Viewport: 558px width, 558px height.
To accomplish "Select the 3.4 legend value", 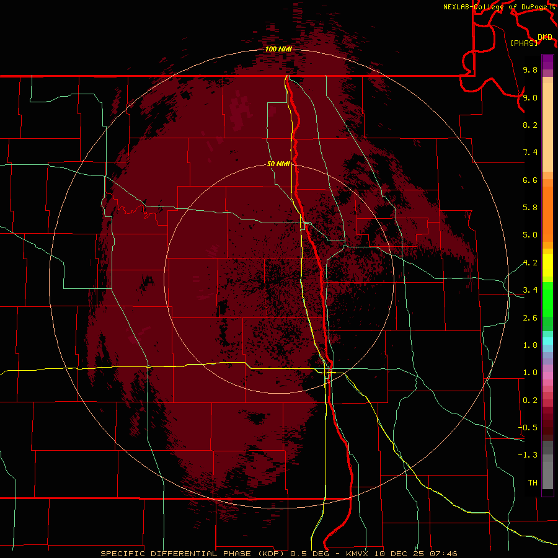I will pos(530,290).
